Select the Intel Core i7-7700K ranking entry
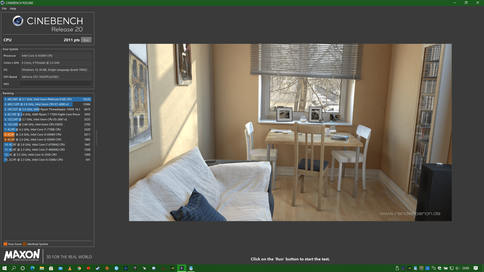 click(45, 129)
